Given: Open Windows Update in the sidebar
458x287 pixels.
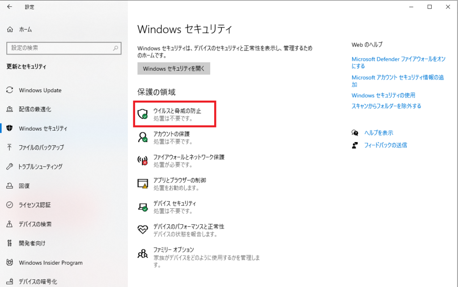Looking at the screenshot, I should 40,90.
